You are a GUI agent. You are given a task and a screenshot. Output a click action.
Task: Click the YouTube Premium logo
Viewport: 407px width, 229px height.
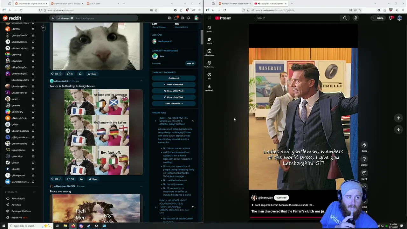tap(223, 18)
